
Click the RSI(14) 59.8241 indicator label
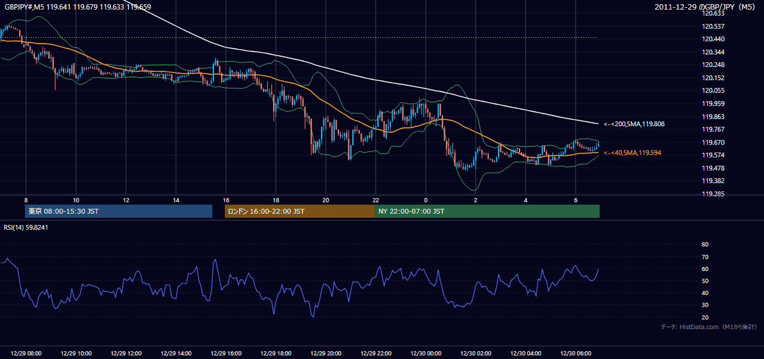tap(26, 227)
